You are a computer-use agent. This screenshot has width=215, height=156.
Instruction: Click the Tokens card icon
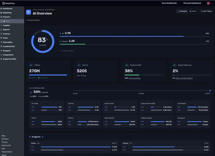click(31, 65)
